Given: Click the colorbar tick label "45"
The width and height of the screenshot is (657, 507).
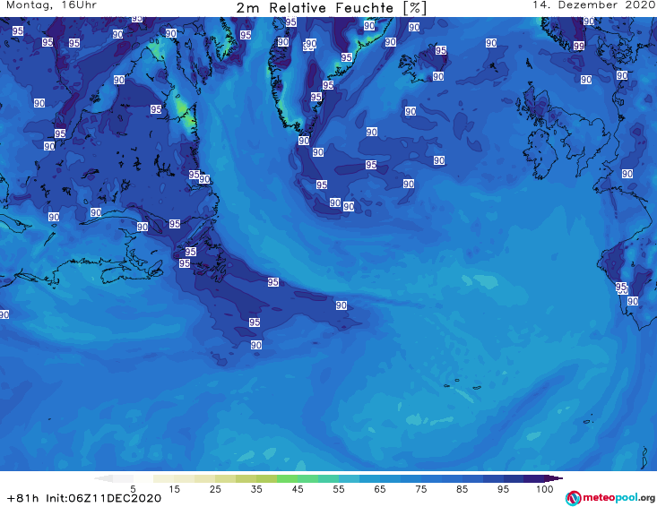Looking at the screenshot, I should click(x=297, y=489).
